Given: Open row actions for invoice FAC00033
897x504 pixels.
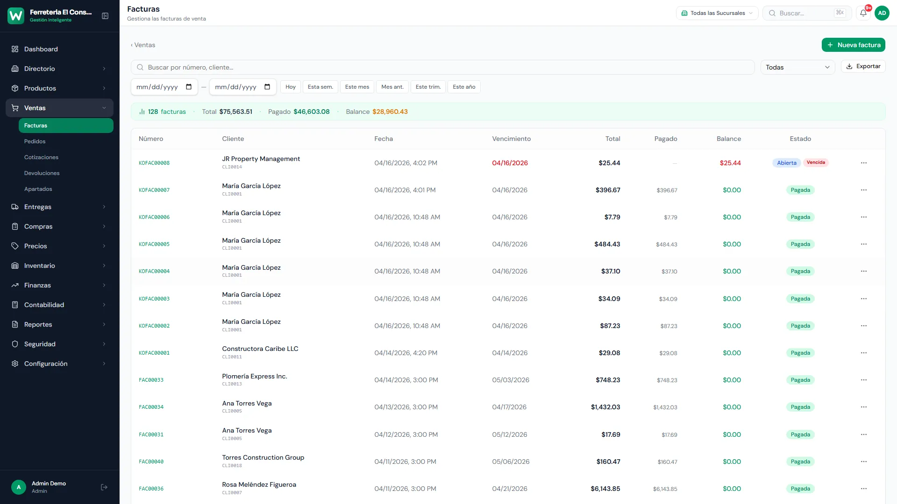Looking at the screenshot, I should 863,380.
